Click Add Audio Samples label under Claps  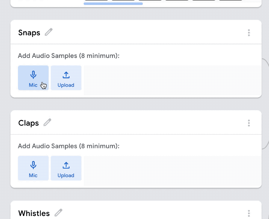click(x=69, y=146)
